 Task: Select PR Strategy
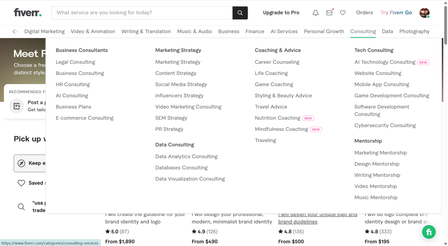[169, 129]
